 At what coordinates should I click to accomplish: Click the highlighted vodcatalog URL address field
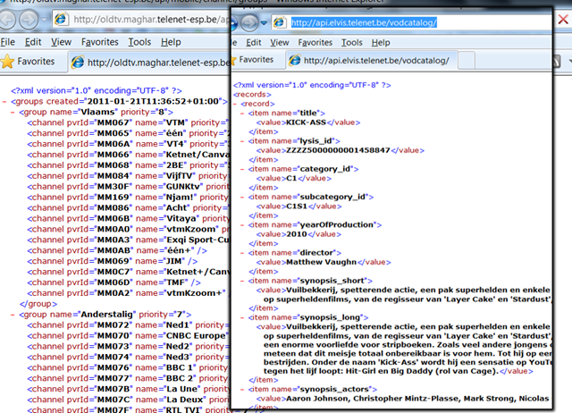[x=362, y=21]
